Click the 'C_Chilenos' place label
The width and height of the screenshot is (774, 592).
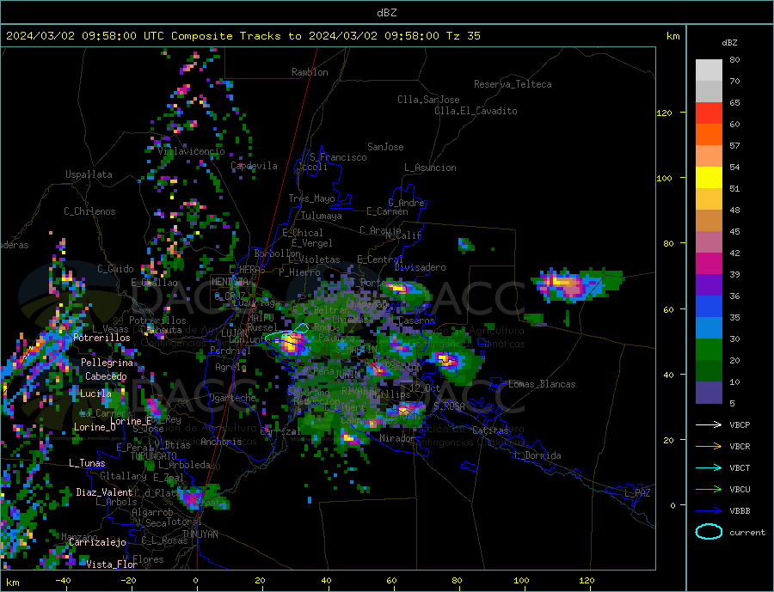point(89,211)
